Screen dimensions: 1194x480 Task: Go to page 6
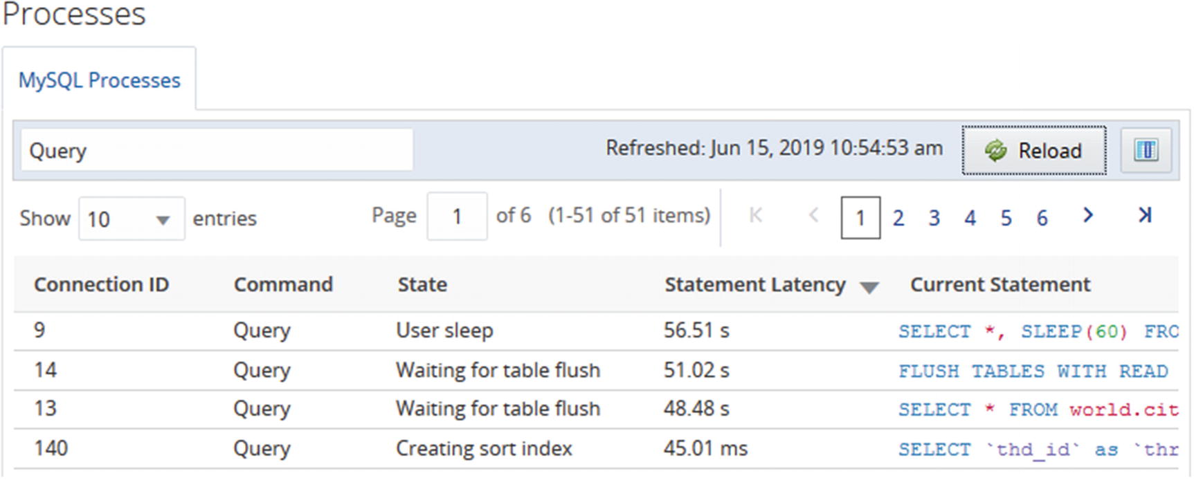1042,219
